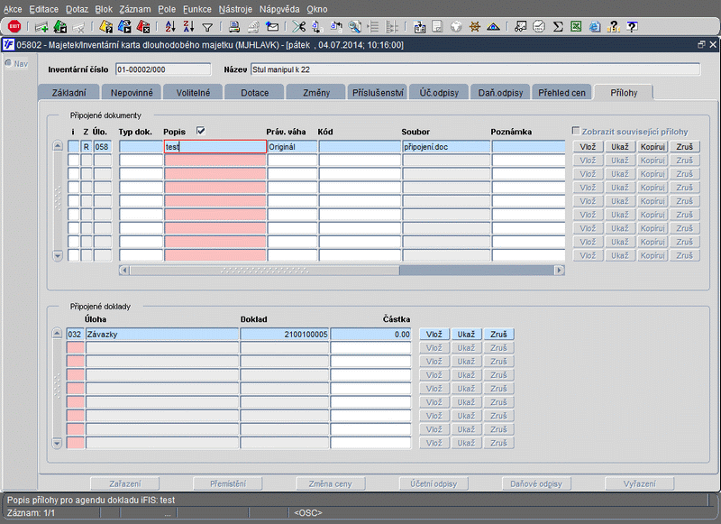Image resolution: width=721 pixels, height=524 pixels.
Task: Sort descending with the Z-A icon
Action: pyautogui.click(x=187, y=26)
